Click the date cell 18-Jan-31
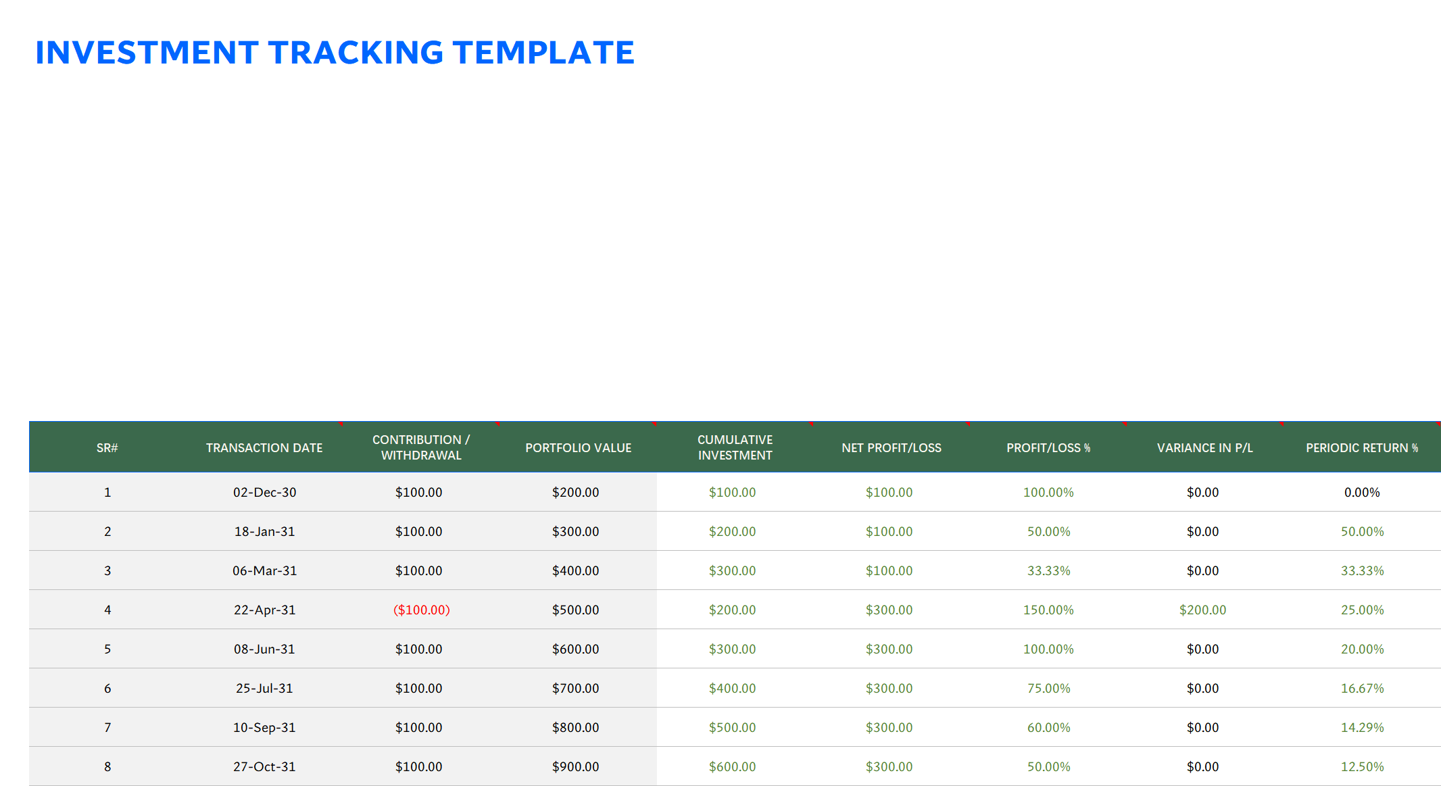The height and width of the screenshot is (786, 1441). [x=264, y=531]
